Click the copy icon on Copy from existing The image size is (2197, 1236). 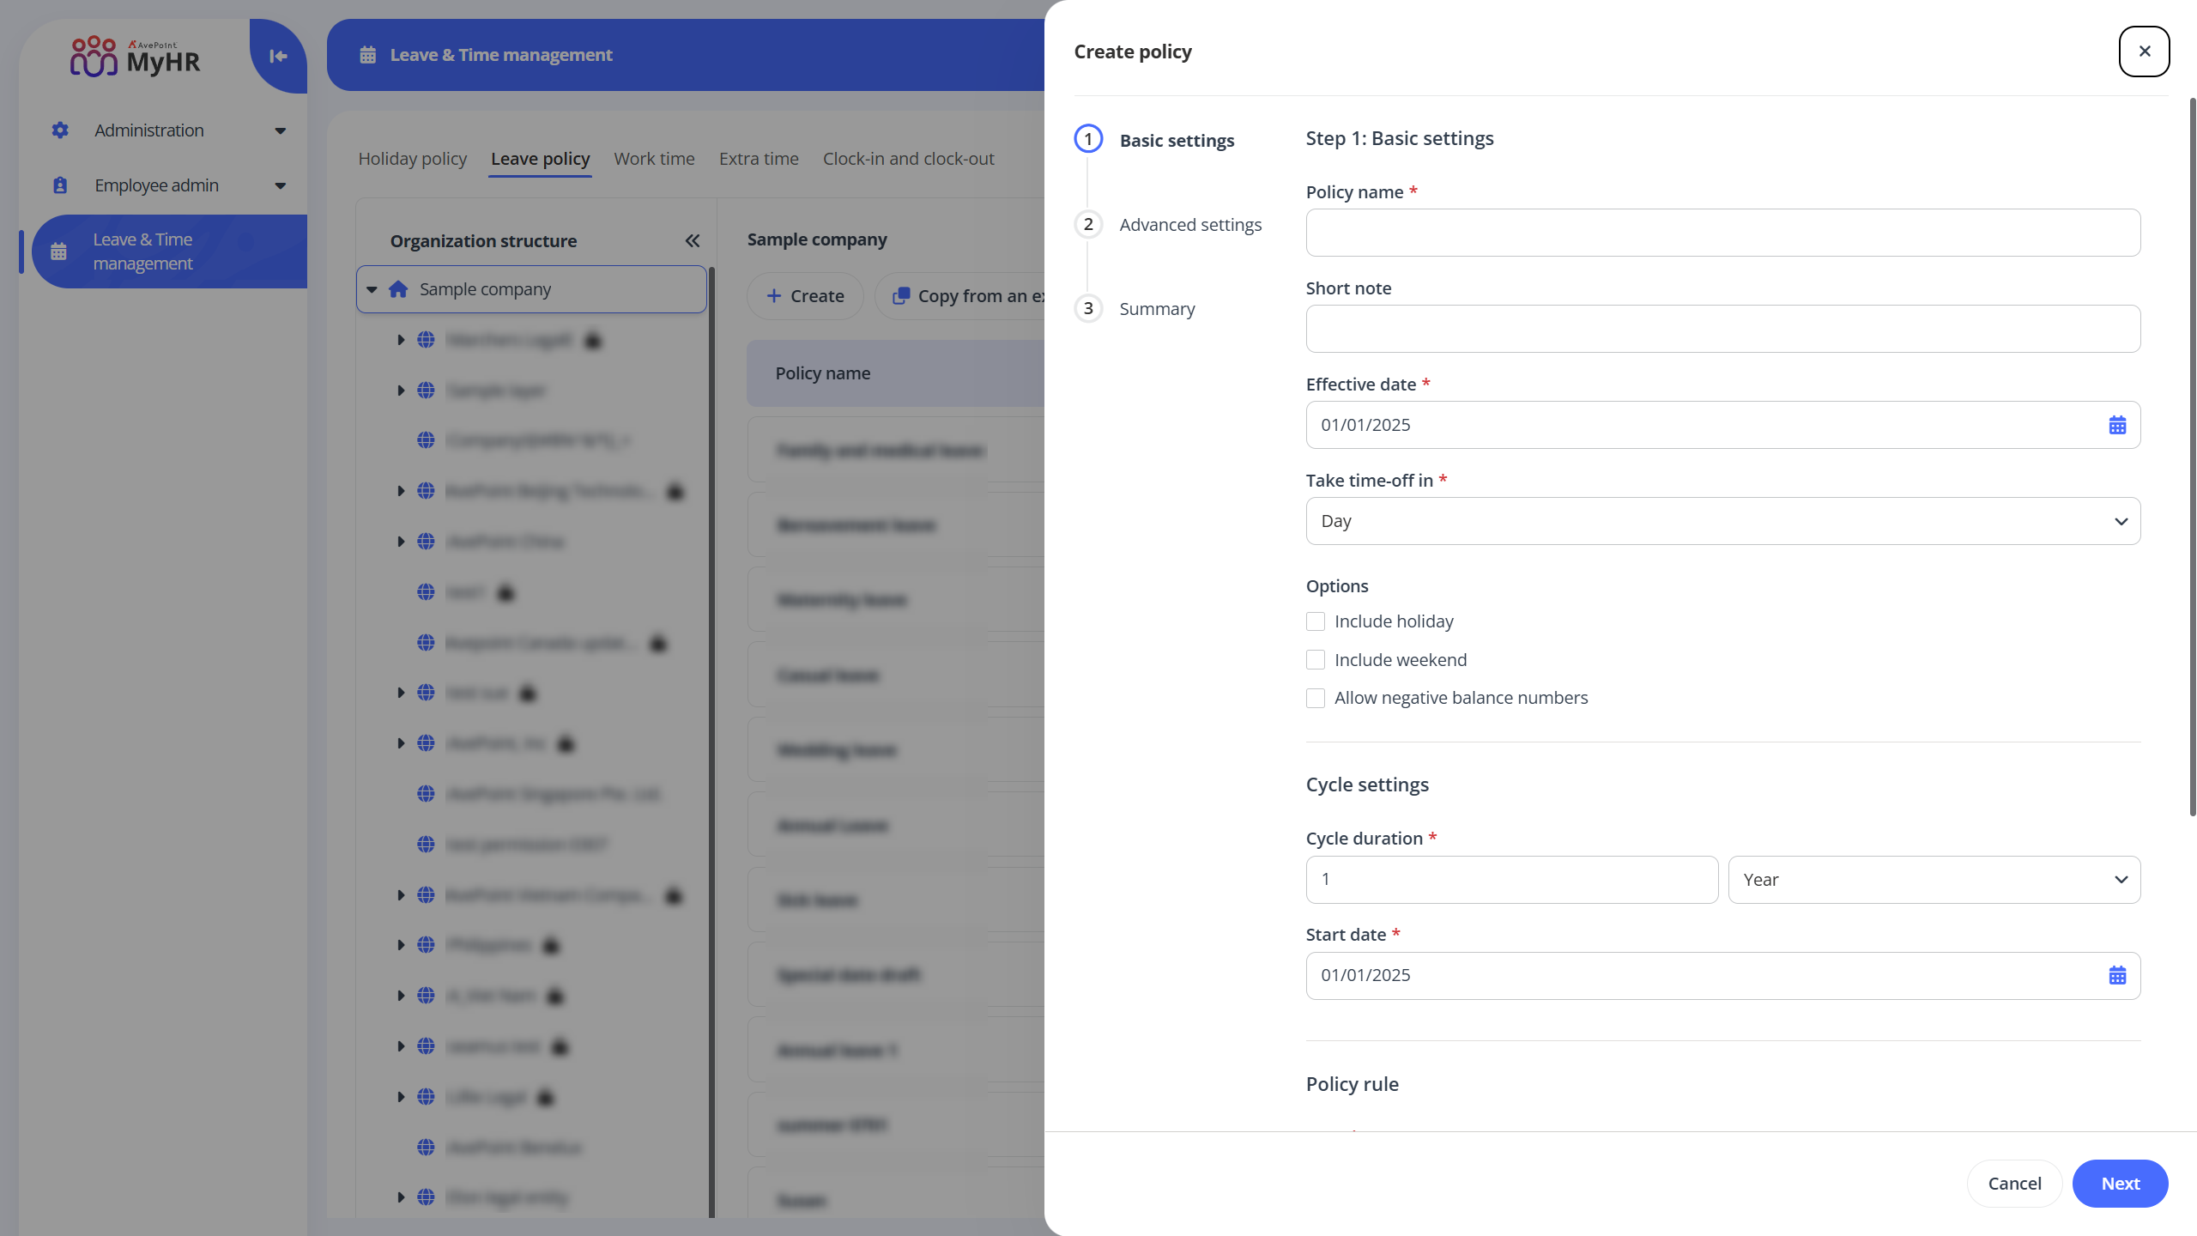(901, 296)
